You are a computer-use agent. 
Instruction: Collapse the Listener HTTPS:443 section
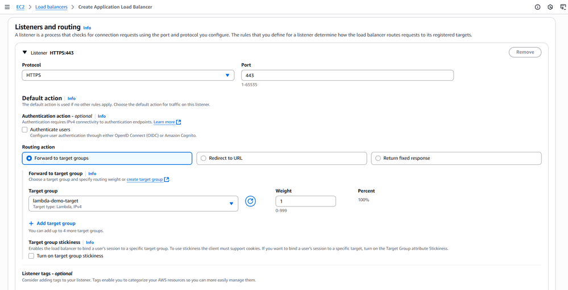[x=25, y=52]
